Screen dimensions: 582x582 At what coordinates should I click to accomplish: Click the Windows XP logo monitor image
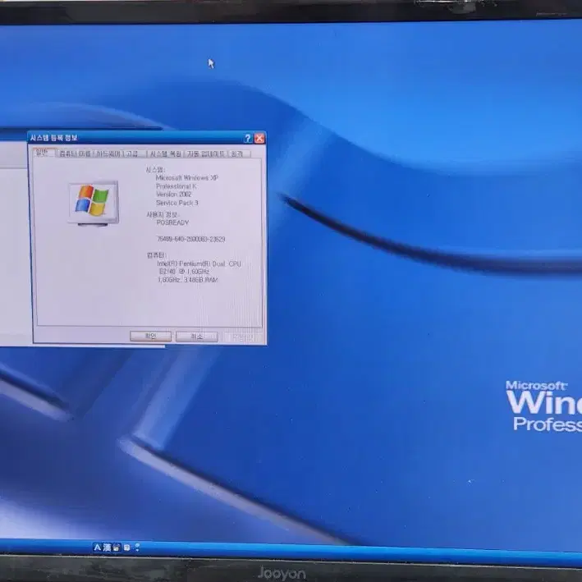94,204
